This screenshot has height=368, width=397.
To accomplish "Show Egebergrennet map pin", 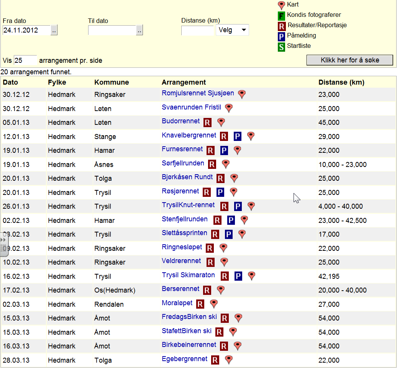I will (x=229, y=360).
